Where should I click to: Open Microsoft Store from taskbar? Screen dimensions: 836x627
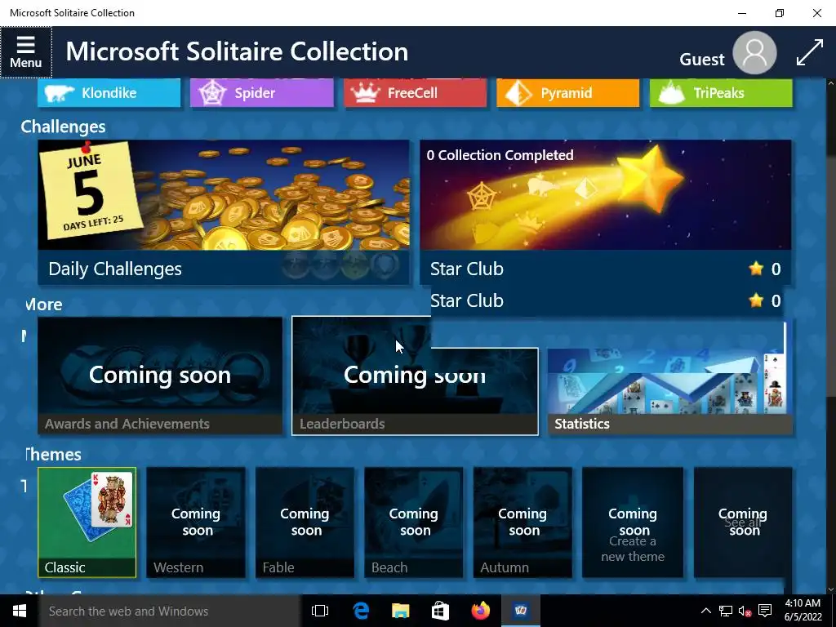tap(440, 611)
